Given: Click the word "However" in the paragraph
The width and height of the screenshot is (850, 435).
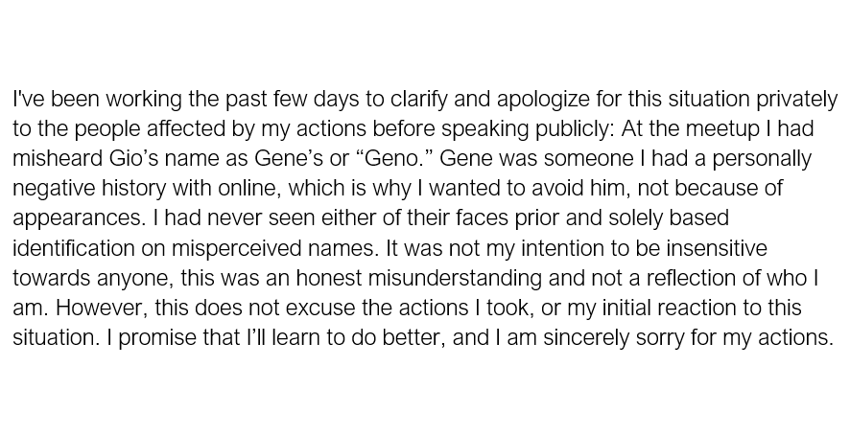Looking at the screenshot, I should [x=94, y=308].
